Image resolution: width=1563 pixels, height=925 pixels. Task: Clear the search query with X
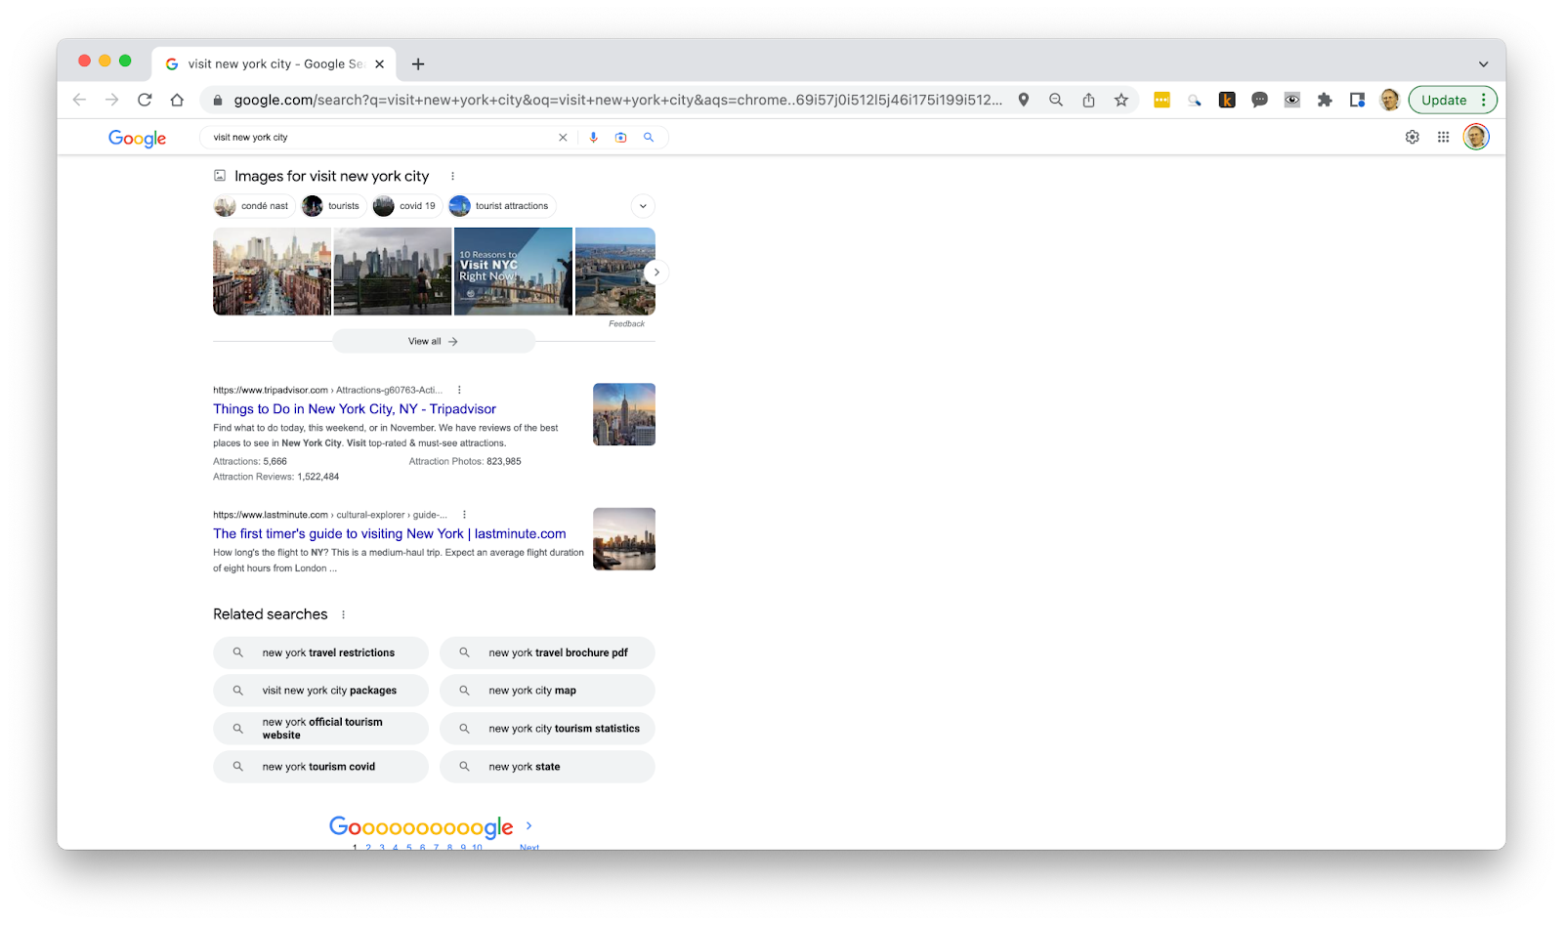(x=563, y=138)
